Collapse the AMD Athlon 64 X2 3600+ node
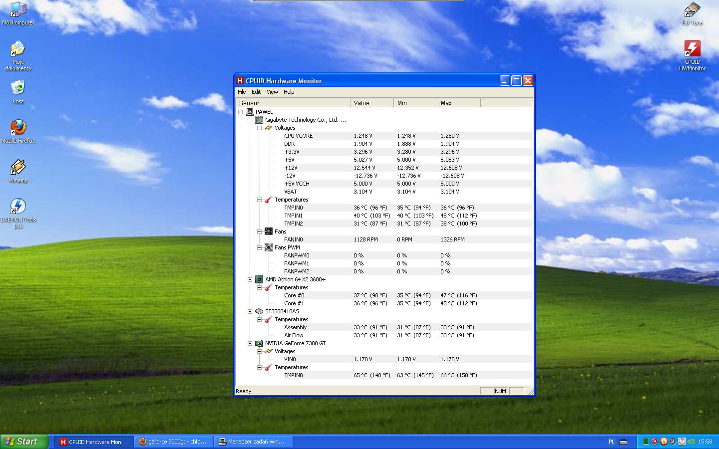The height and width of the screenshot is (449, 719). pyautogui.click(x=250, y=279)
